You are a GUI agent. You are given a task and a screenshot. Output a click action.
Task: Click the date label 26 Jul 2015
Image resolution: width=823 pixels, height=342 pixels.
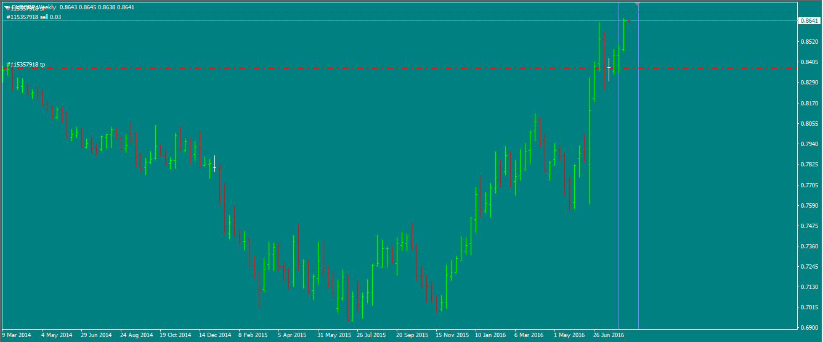tap(371, 335)
